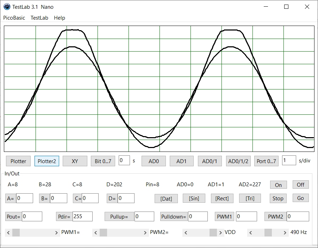Viewport: 318px width, 248px height.
Task: Click the PWM1 slider's right arrow
Action: coord(56,232)
